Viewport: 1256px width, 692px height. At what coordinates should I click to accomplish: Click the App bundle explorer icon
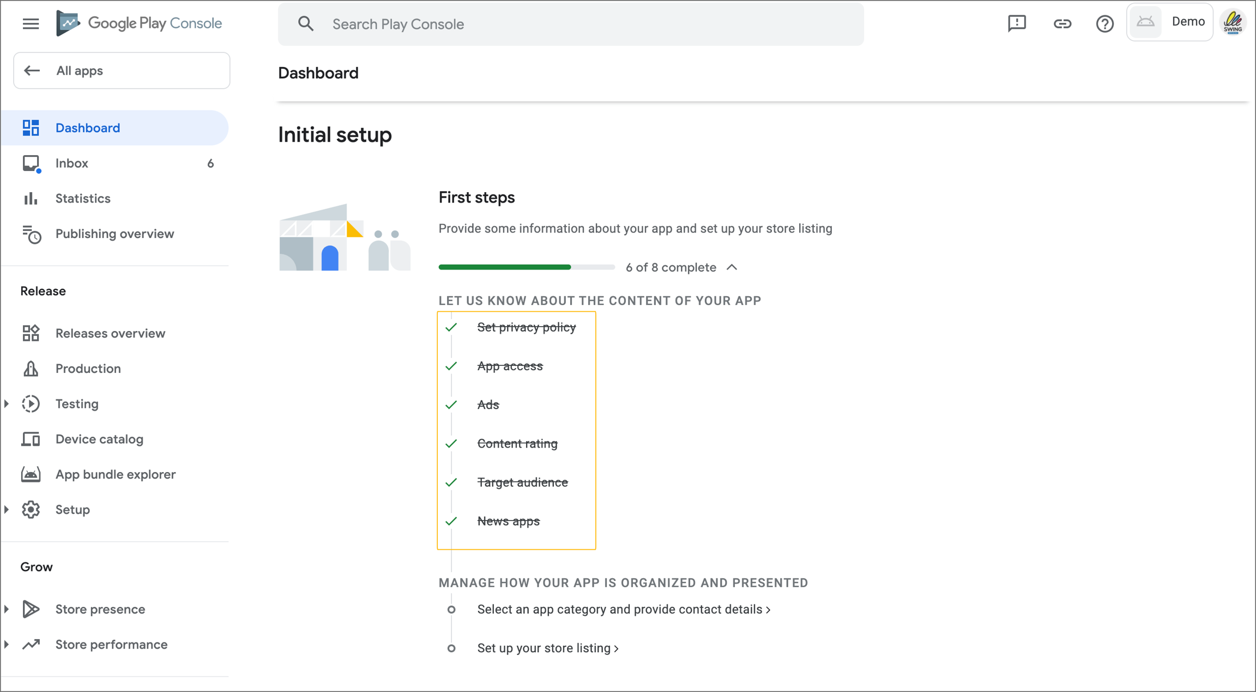(31, 474)
